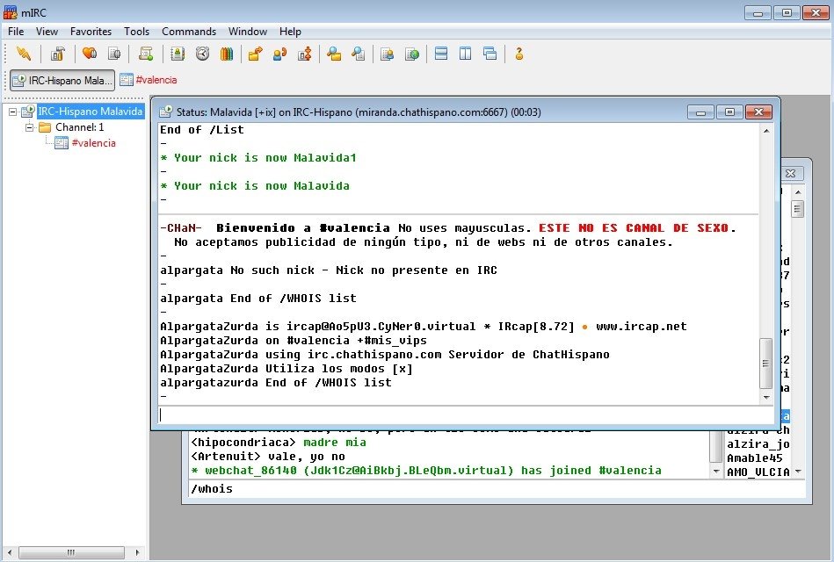Maximize the Status window
This screenshot has height=562, width=834.
click(729, 112)
